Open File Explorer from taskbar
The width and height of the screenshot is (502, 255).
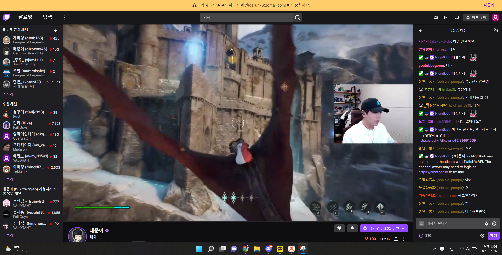[x=257, y=249]
